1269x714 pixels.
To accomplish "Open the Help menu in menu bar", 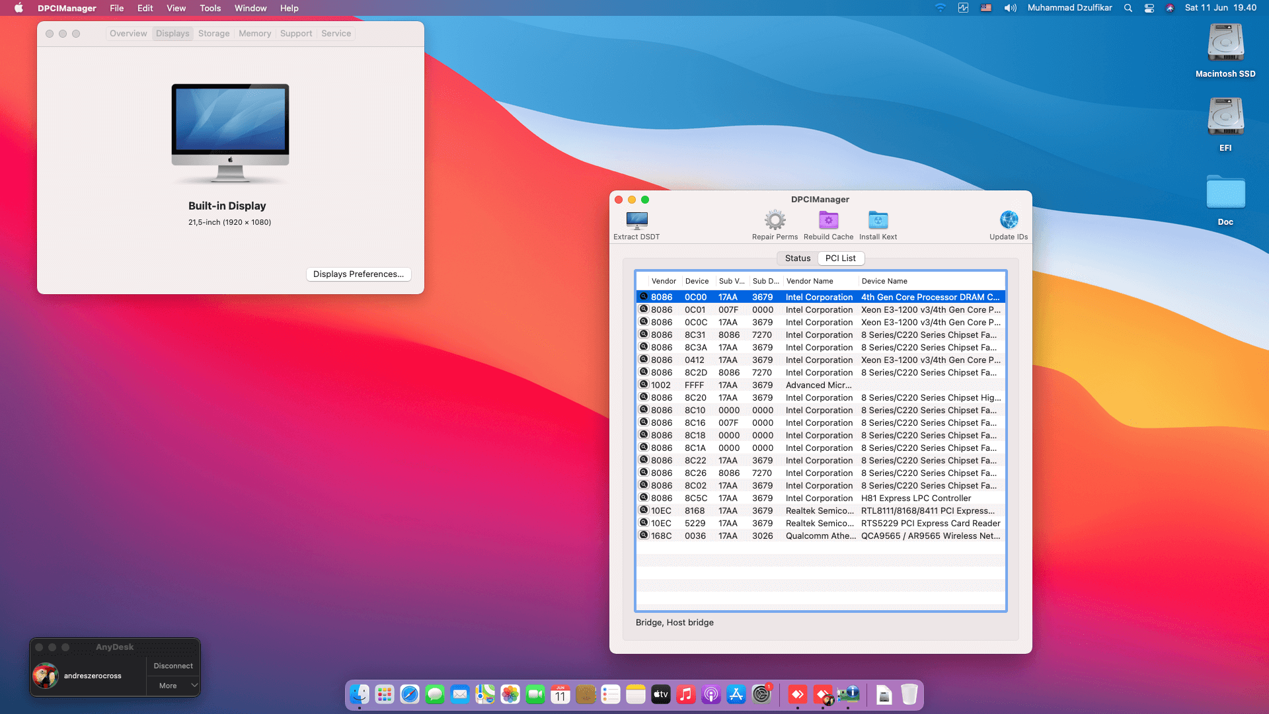I will tap(289, 8).
